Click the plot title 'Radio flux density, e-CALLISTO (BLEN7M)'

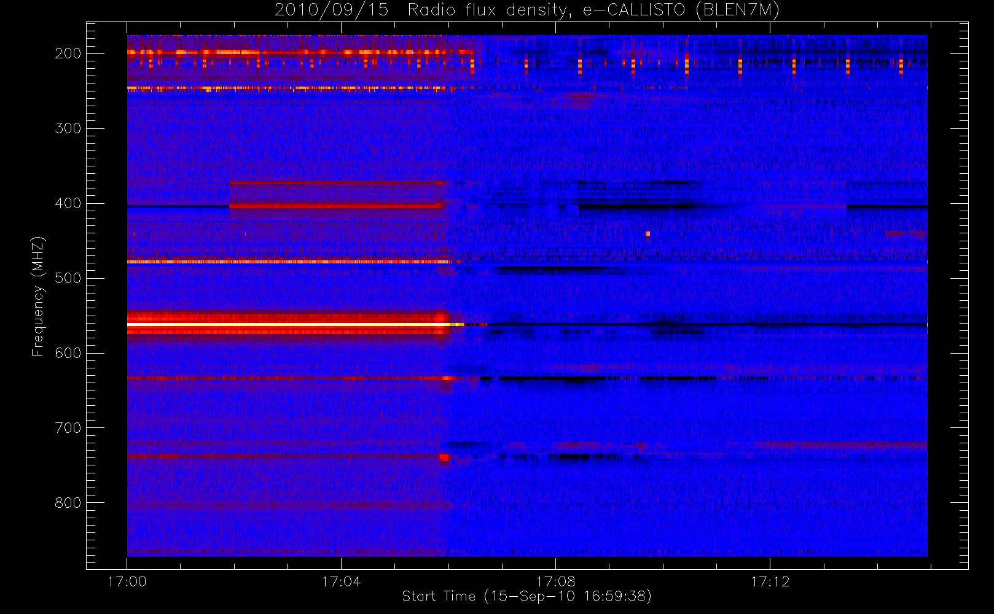click(593, 10)
